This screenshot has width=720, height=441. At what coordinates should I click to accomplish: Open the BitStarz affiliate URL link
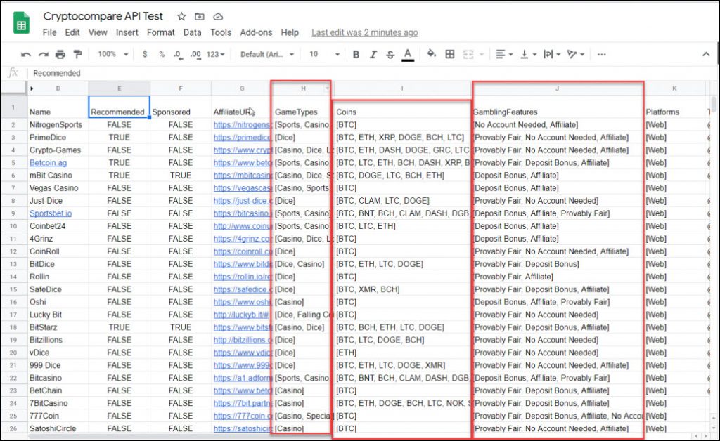tap(243, 327)
